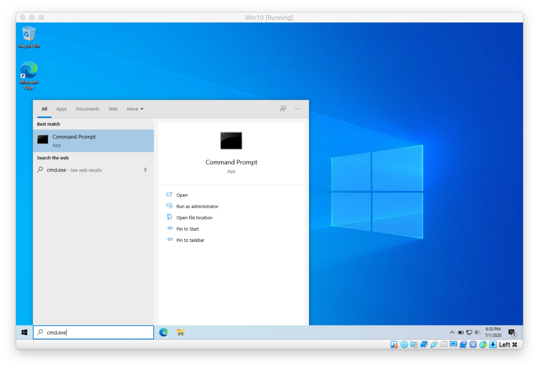Click the cmd.exe search input box
The image size is (539, 369).
tap(97, 332)
